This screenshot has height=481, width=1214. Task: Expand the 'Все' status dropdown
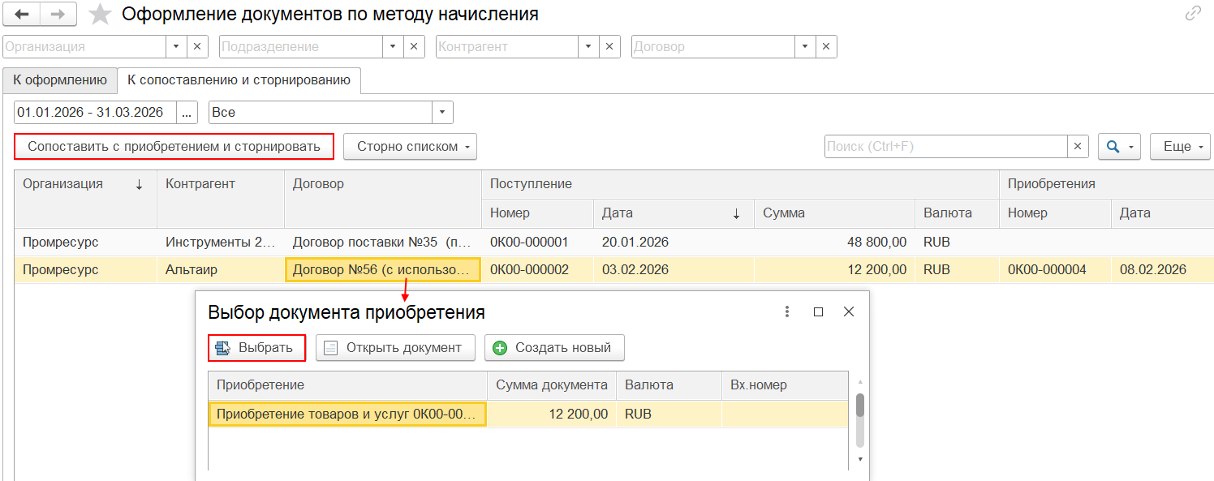tap(442, 113)
